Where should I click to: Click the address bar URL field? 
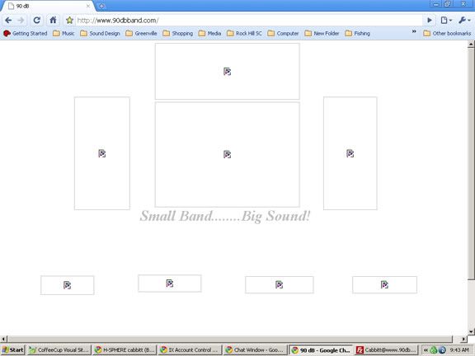(248, 21)
